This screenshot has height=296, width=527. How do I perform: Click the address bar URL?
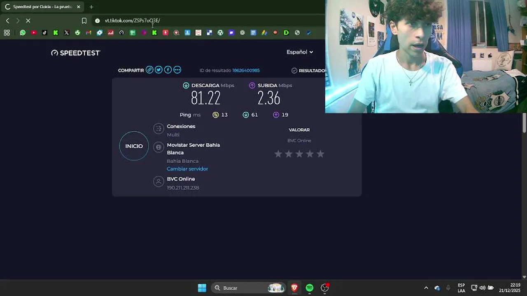[132, 21]
